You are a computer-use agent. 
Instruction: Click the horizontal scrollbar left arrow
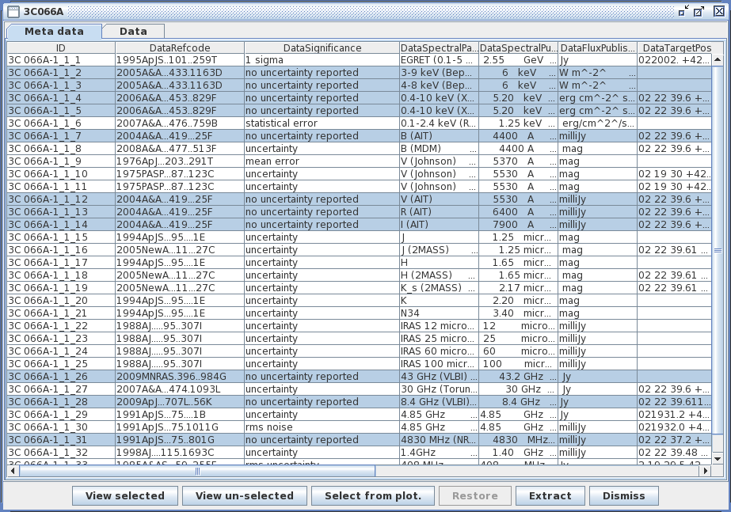(13, 471)
